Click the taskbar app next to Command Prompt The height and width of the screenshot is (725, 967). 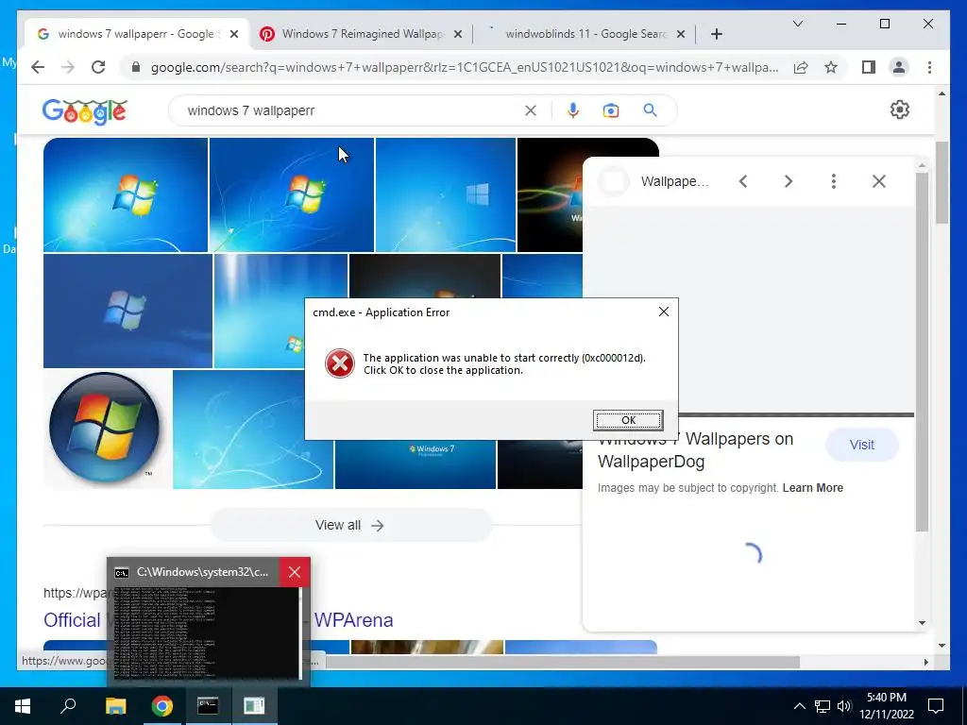tap(254, 706)
